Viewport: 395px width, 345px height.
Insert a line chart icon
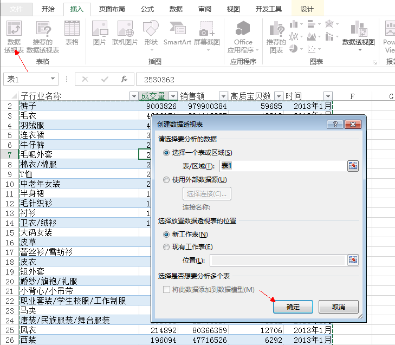coord(294,36)
